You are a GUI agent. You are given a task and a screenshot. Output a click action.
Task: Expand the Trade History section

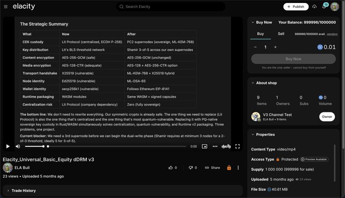tap(123, 190)
